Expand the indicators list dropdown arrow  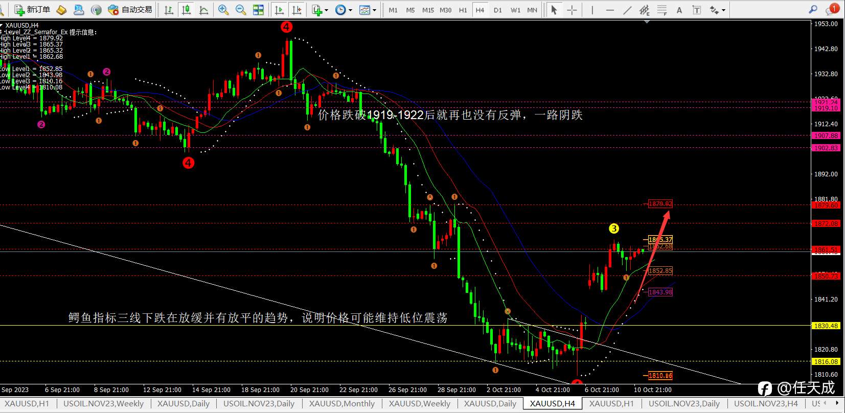[327, 10]
